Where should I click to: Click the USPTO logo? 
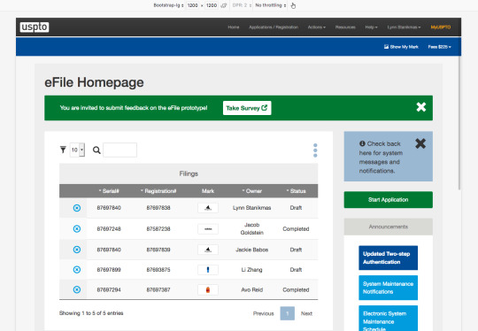[35, 27]
